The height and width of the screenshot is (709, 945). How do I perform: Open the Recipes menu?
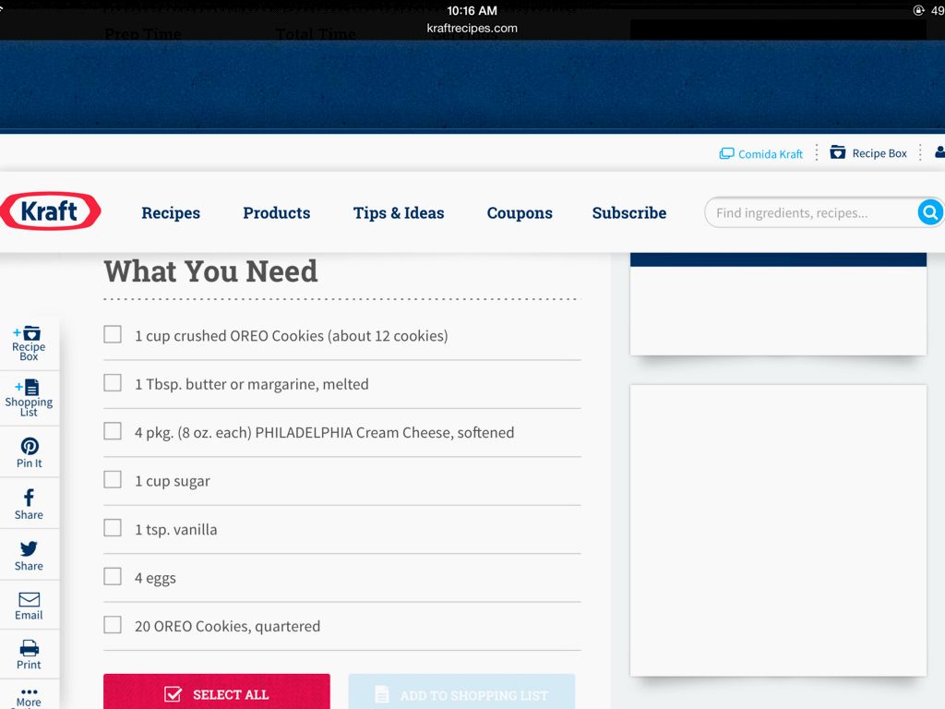tap(171, 213)
